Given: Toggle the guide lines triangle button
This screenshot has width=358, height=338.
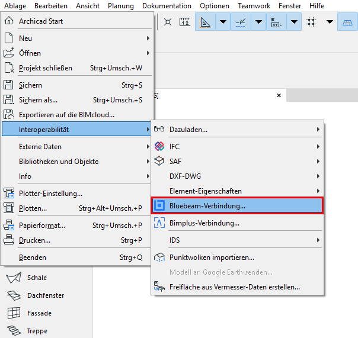Looking at the screenshot, I should point(205,22).
